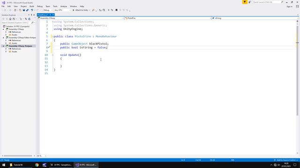Click the taskbar clock and date
This screenshot has height=168, width=300.
[286, 165]
